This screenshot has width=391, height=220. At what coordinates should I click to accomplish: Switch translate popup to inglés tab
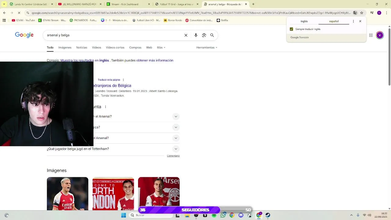point(304,21)
